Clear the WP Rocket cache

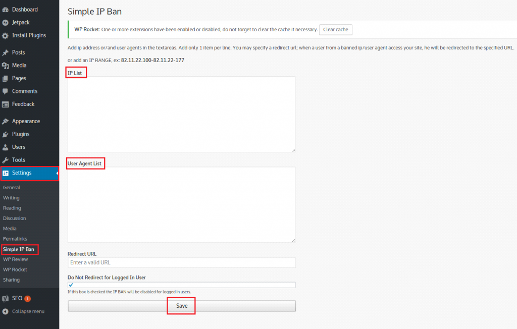[335, 29]
